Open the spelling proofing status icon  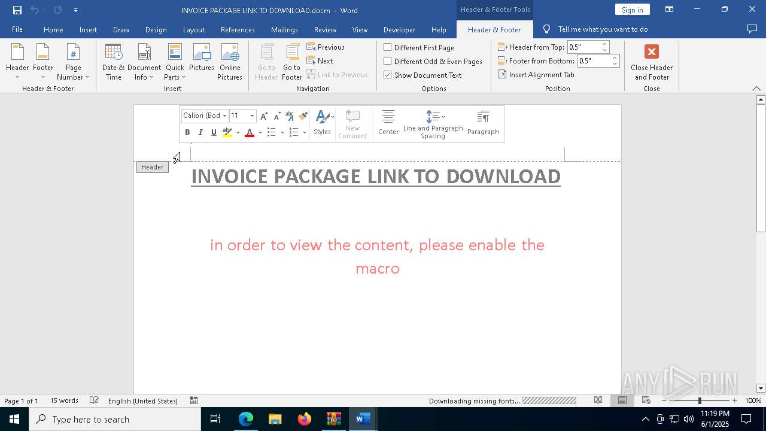(x=94, y=400)
